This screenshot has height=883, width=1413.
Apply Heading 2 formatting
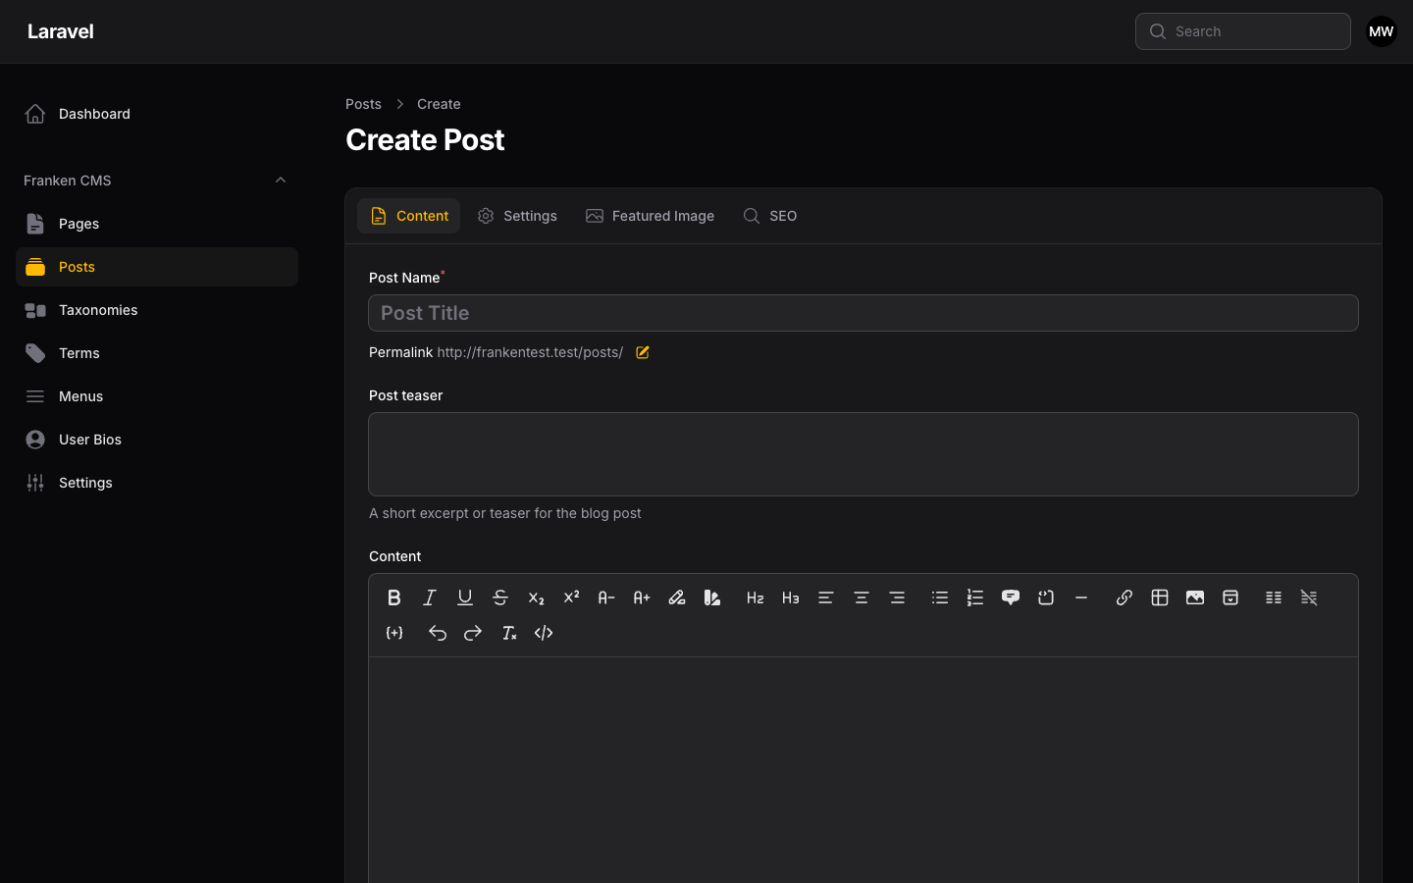(x=756, y=597)
